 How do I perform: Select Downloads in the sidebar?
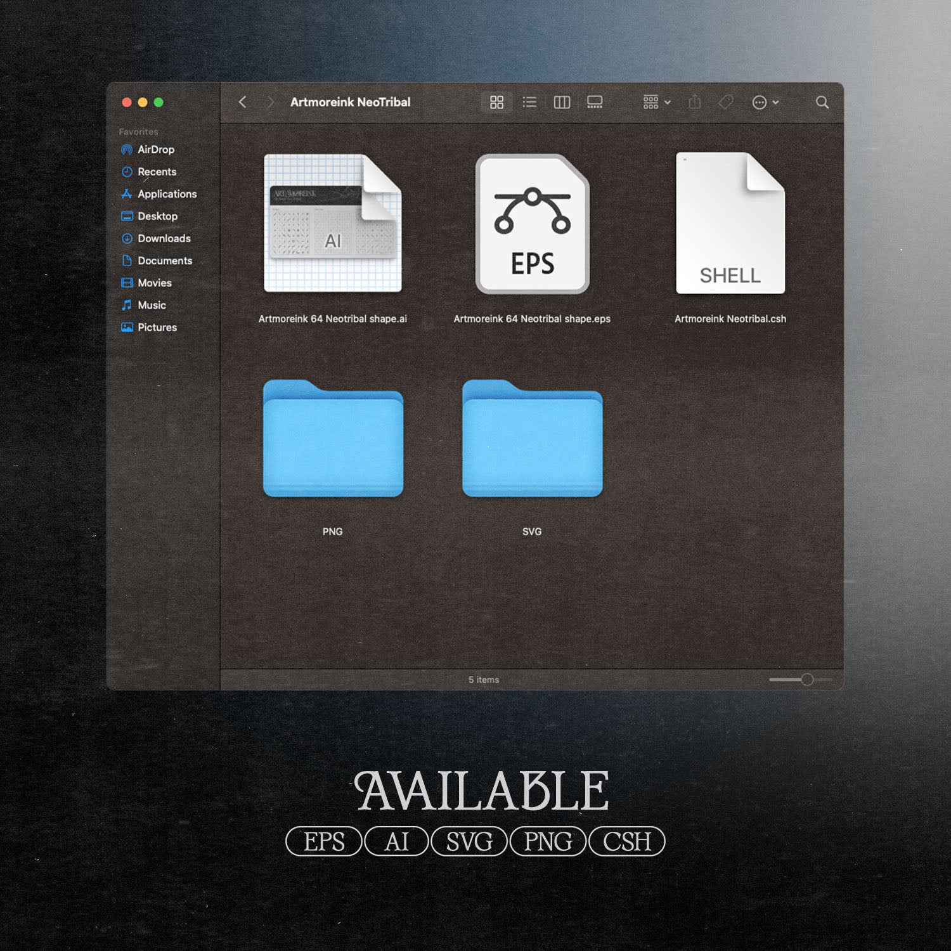click(164, 238)
